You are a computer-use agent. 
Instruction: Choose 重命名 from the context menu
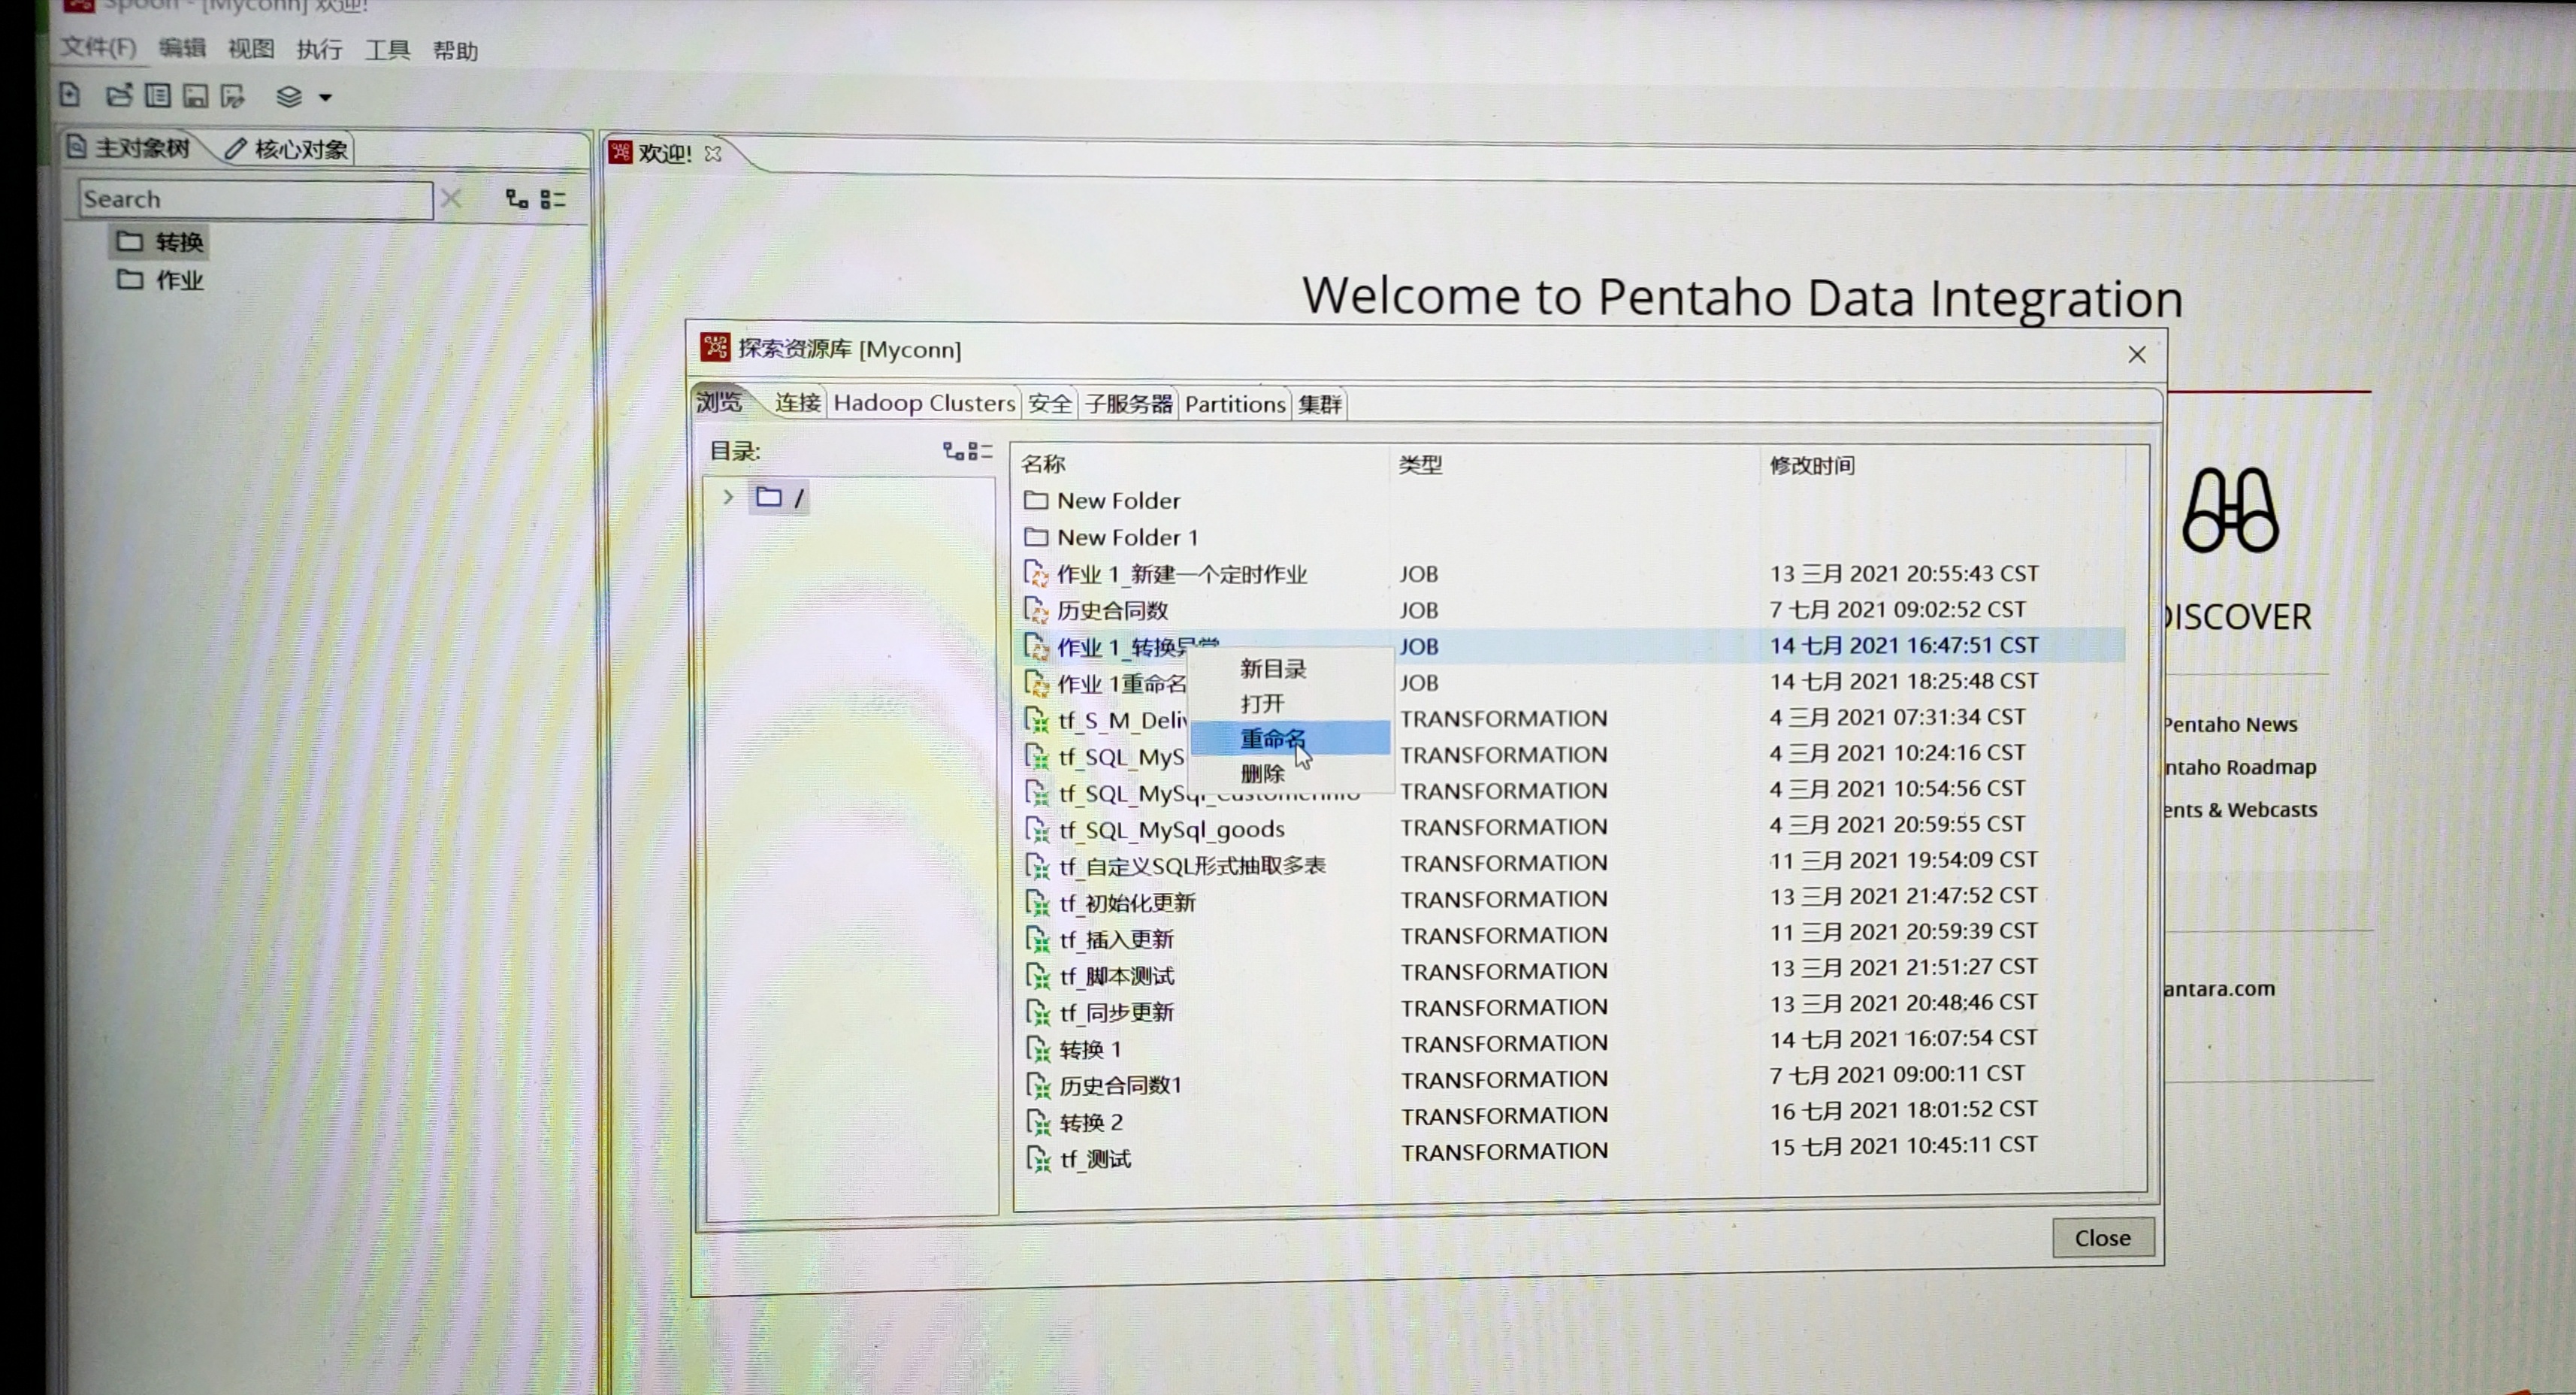tap(1289, 738)
